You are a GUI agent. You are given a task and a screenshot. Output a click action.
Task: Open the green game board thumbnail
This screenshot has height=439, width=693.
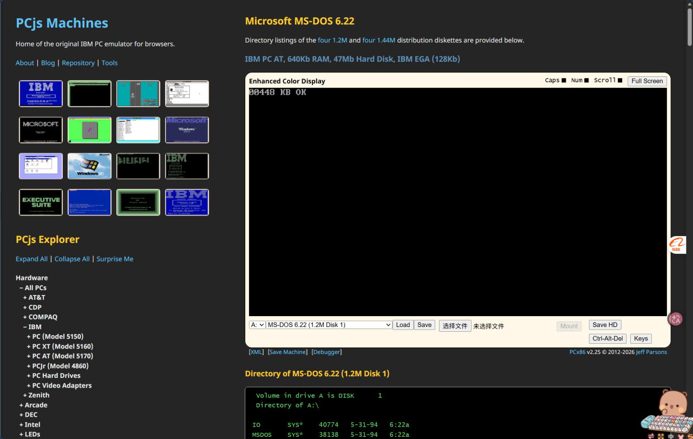(x=89, y=130)
